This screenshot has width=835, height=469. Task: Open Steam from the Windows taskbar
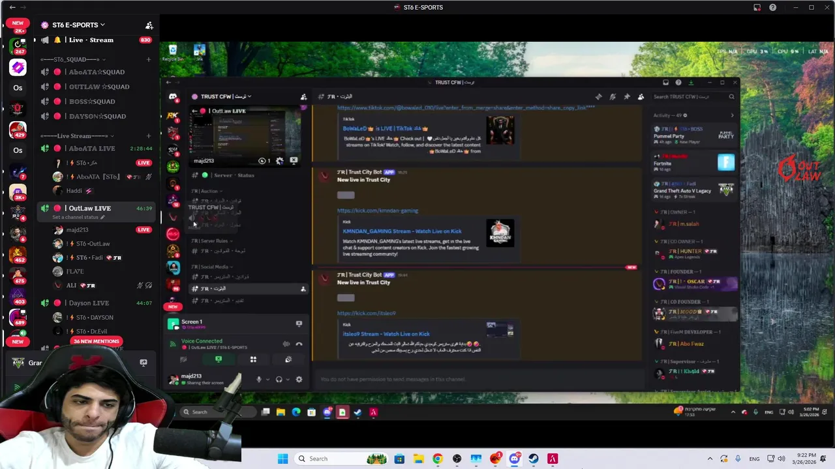[534, 459]
